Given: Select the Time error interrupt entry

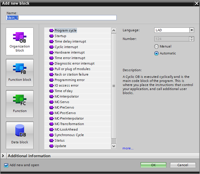Looking at the screenshot, I should pyautogui.click(x=78, y=58).
